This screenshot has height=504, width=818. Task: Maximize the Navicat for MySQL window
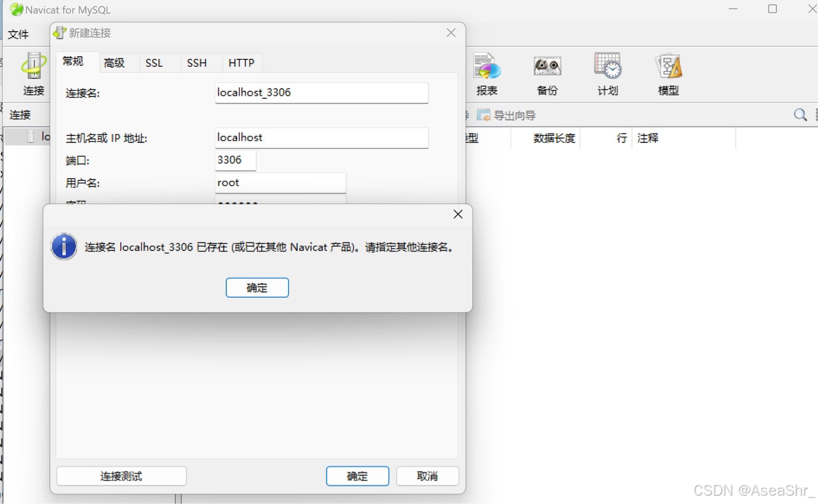(x=773, y=9)
